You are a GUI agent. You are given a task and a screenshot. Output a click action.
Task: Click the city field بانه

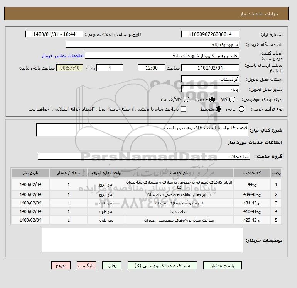(x=210, y=89)
